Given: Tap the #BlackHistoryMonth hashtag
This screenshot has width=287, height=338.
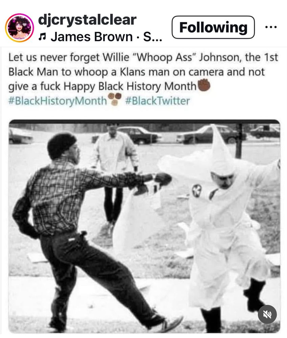Looking at the screenshot, I should (57, 101).
